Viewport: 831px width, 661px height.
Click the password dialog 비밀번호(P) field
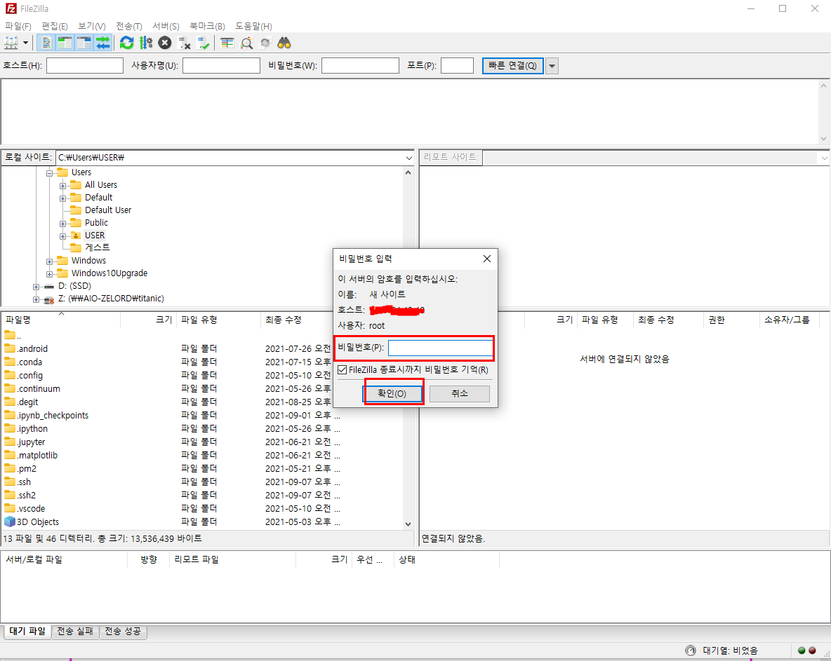coord(440,348)
